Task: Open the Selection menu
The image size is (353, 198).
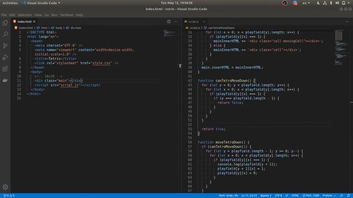Action: tap(24, 15)
